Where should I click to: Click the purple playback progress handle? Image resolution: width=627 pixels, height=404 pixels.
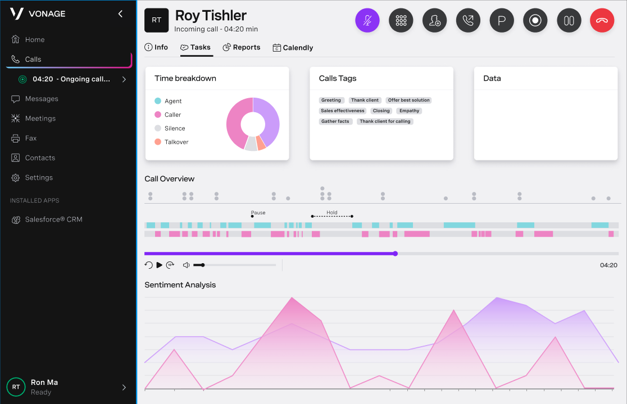395,254
